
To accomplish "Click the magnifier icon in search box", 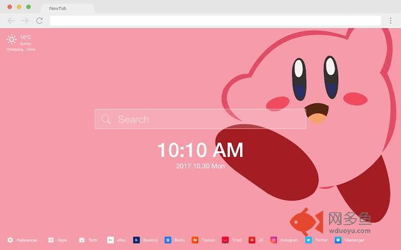I will pos(106,119).
